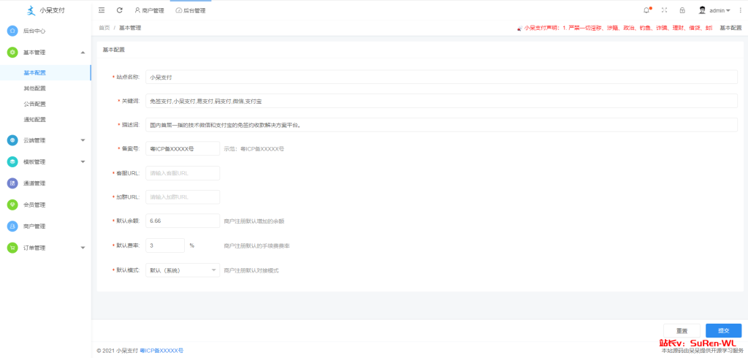Click the 示范：粤ICP备XXXXX号 example text
This screenshot has width=748, height=358.
coord(253,149)
